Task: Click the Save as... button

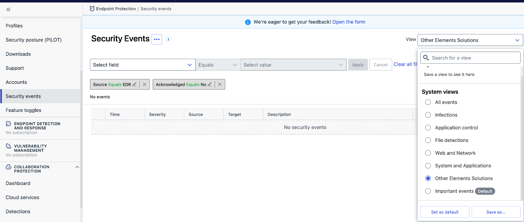Action: pyautogui.click(x=496, y=212)
